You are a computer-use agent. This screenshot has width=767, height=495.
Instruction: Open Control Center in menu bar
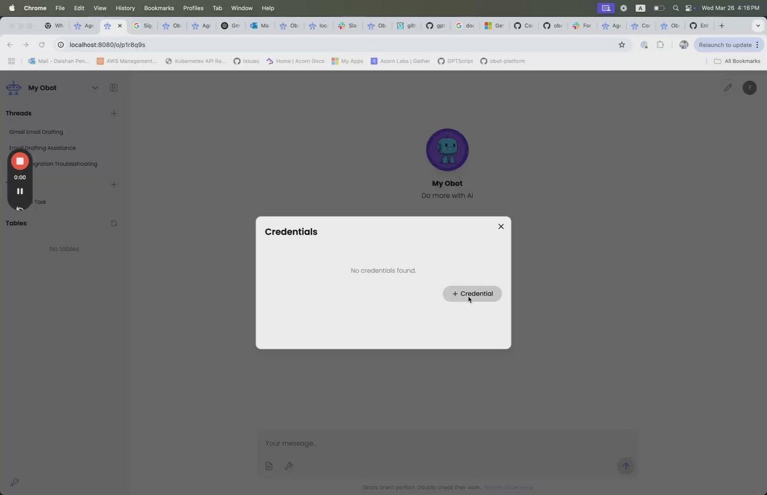[x=689, y=8]
